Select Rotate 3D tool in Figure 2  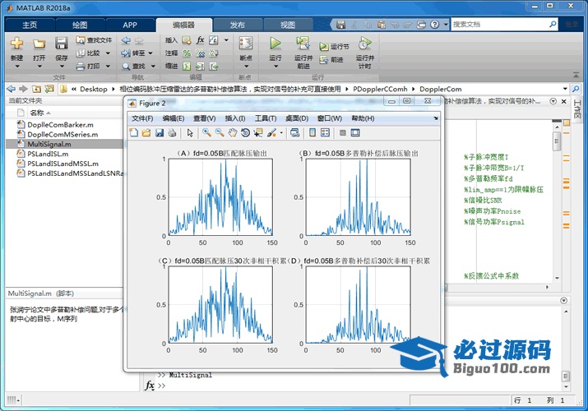(x=245, y=132)
